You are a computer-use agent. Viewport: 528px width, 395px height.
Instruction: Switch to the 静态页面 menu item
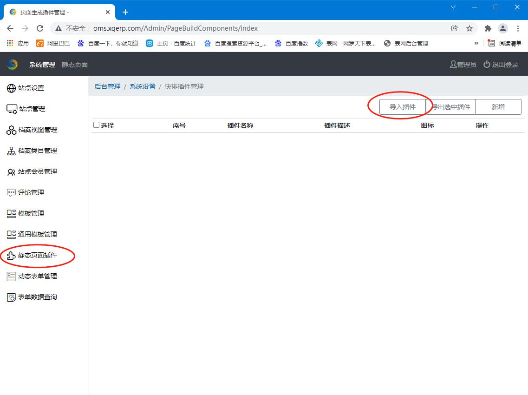pyautogui.click(x=74, y=65)
